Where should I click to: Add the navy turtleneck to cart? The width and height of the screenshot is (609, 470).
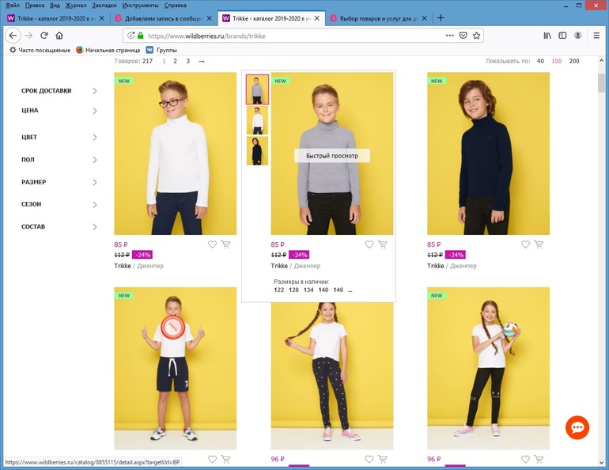(539, 244)
